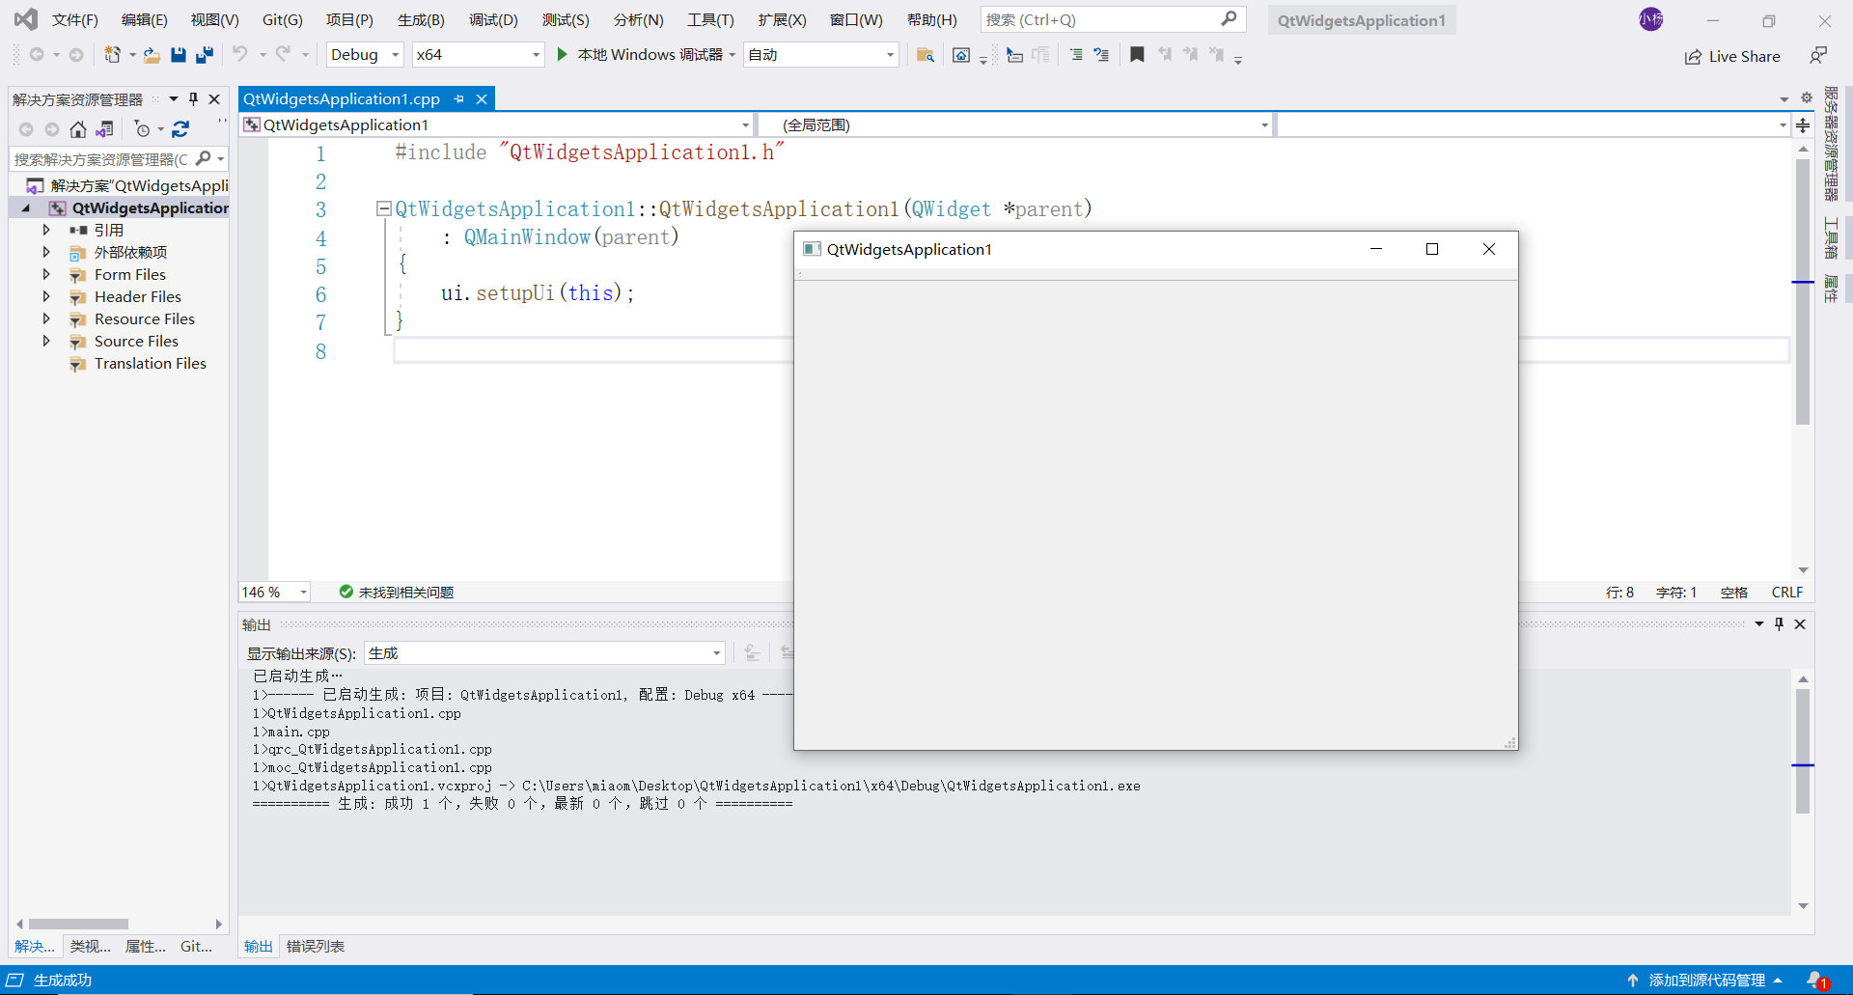Image resolution: width=1853 pixels, height=995 pixels.
Task: Open zoom level 146 % dropdown
Action: [275, 592]
